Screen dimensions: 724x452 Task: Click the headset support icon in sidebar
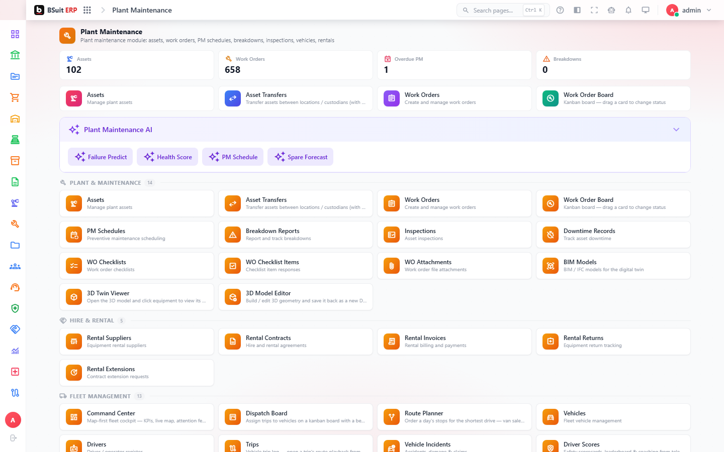pyautogui.click(x=15, y=287)
